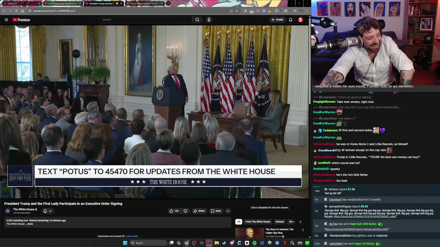View YouTube notifications bell
The height and width of the screenshot is (247, 440).
[x=290, y=20]
